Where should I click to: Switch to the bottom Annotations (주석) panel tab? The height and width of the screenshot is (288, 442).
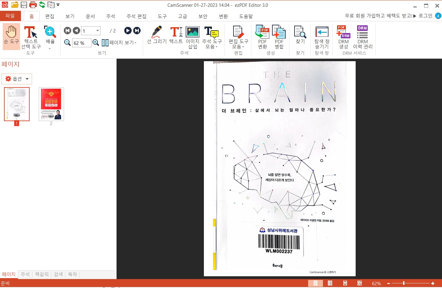tap(25, 274)
